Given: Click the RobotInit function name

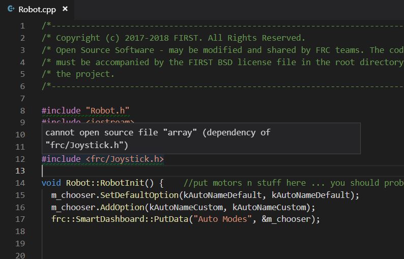Looking at the screenshot, I should 122,183.
